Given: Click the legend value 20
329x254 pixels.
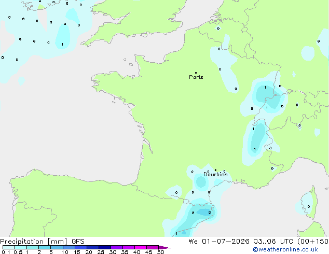Looking at the screenshot, I should click(89, 252).
